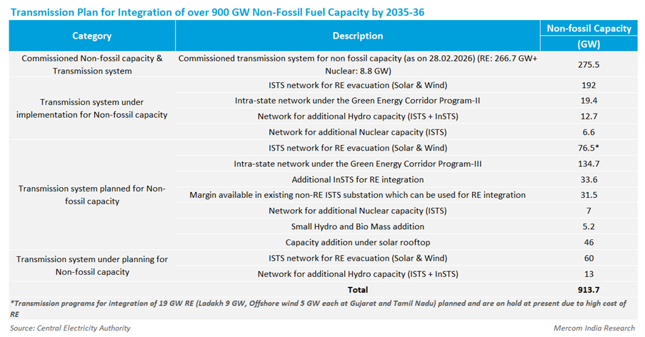Click the Source: Central Electricity Authority text
The width and height of the screenshot is (645, 337).
coord(70,328)
